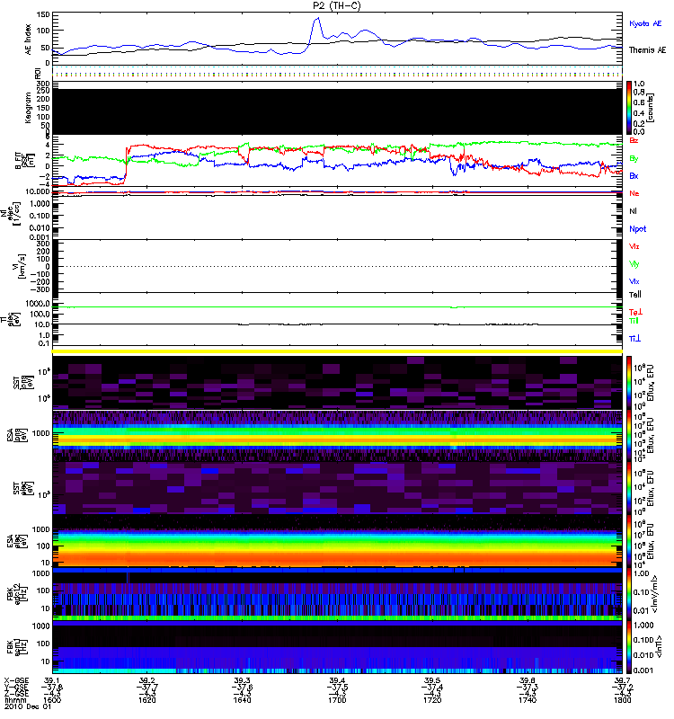Click the blue Bx legend label

point(634,176)
